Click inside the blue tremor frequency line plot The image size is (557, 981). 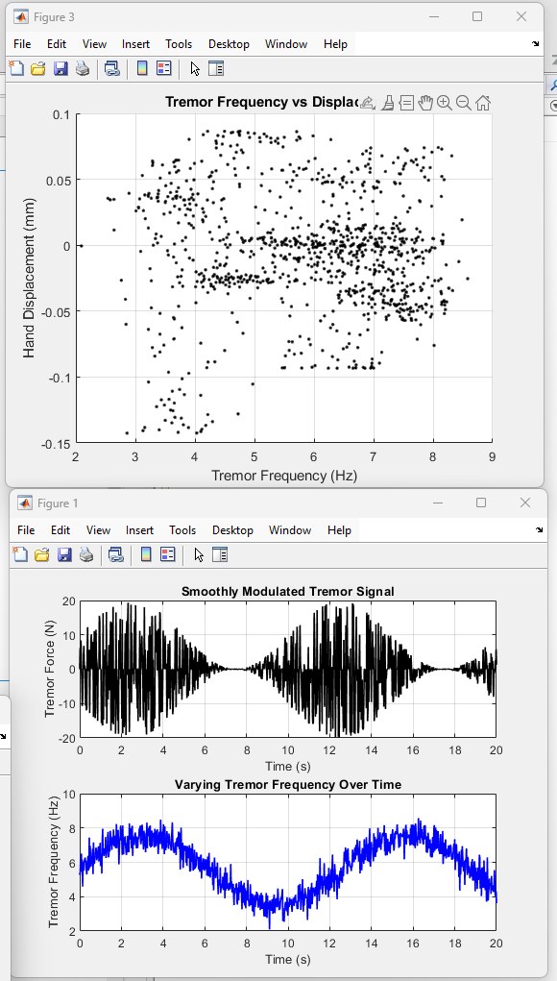point(287,863)
